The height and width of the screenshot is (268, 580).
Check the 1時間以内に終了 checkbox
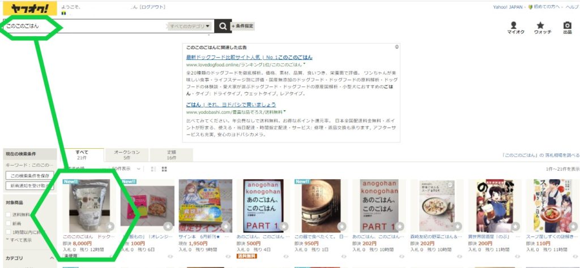(8, 232)
